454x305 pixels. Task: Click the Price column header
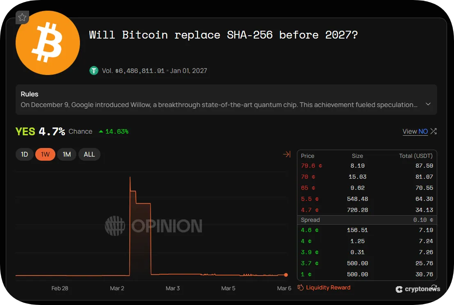[308, 156]
